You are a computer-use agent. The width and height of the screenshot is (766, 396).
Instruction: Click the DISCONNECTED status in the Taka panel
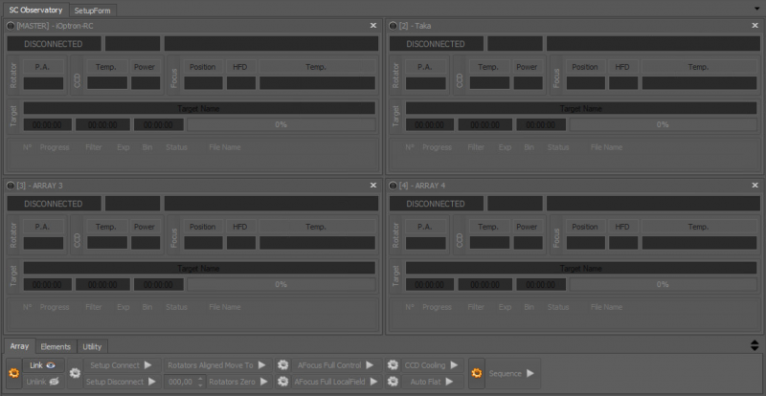click(x=436, y=44)
